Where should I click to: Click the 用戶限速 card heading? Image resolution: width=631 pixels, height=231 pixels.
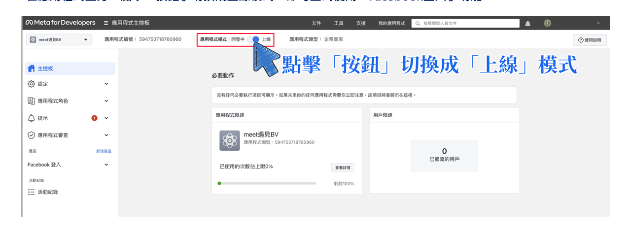click(383, 115)
